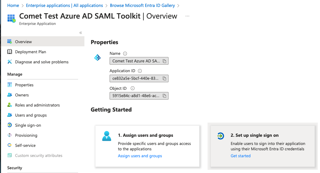Click the Diagnose and solve problems wrench icon
Image resolution: width=320 pixels, height=173 pixels.
(9, 62)
